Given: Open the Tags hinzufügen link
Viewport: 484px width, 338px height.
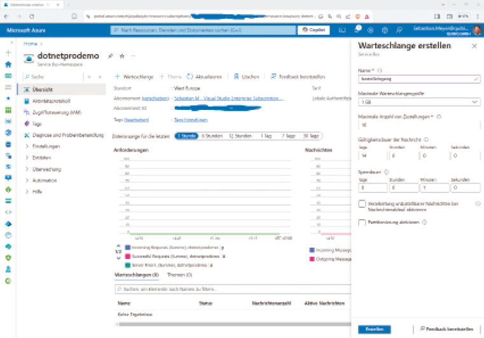Looking at the screenshot, I should tap(191, 119).
